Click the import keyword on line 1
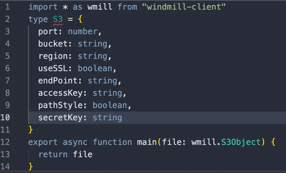 click(43, 7)
